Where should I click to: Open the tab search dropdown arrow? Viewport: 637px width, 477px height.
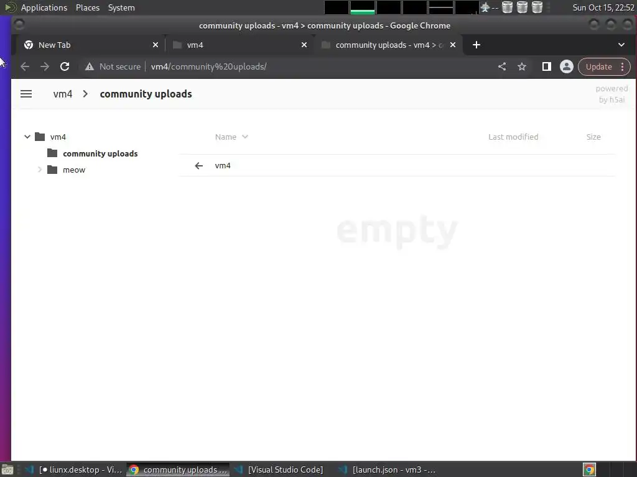(621, 45)
